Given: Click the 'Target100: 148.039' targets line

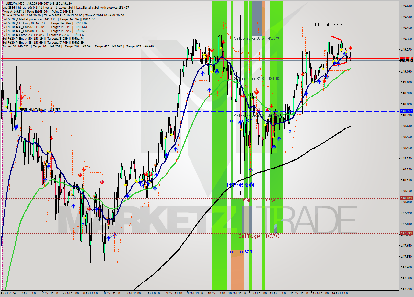Looking at the screenshot, I should (78, 46).
